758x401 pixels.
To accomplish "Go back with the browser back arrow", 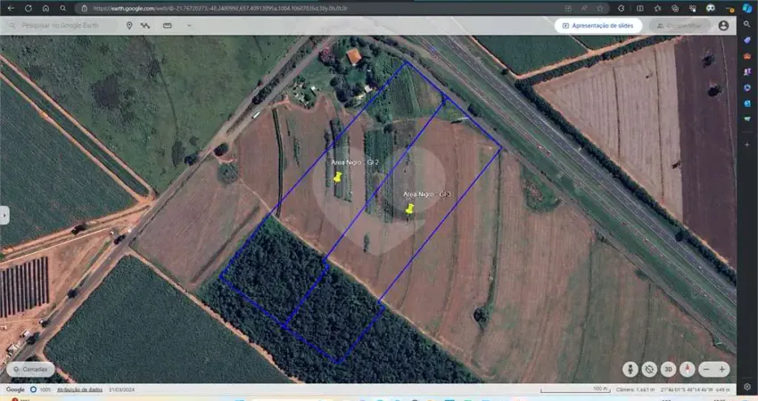I will click(x=11, y=8).
